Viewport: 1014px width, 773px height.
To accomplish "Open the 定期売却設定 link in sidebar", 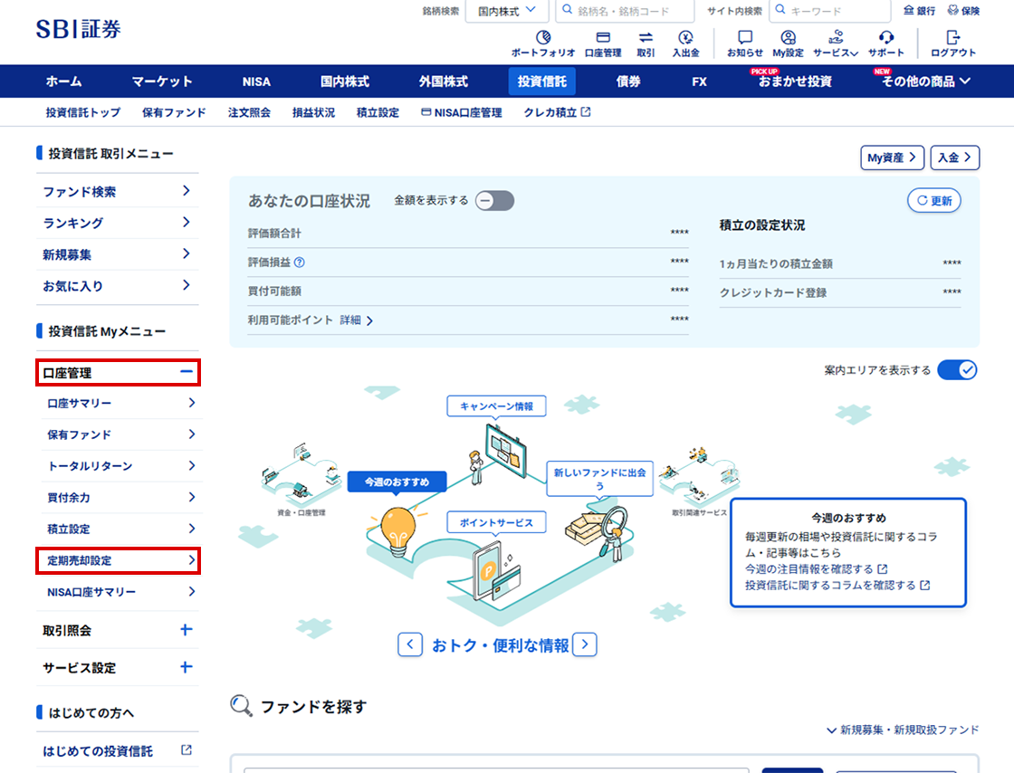I will 118,560.
